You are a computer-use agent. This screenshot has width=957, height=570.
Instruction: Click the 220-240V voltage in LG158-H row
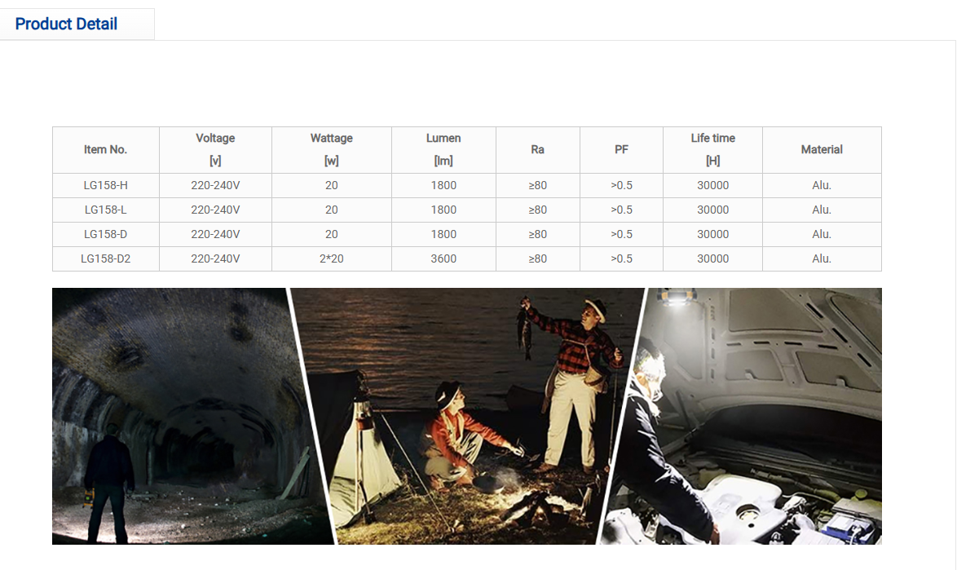point(215,186)
